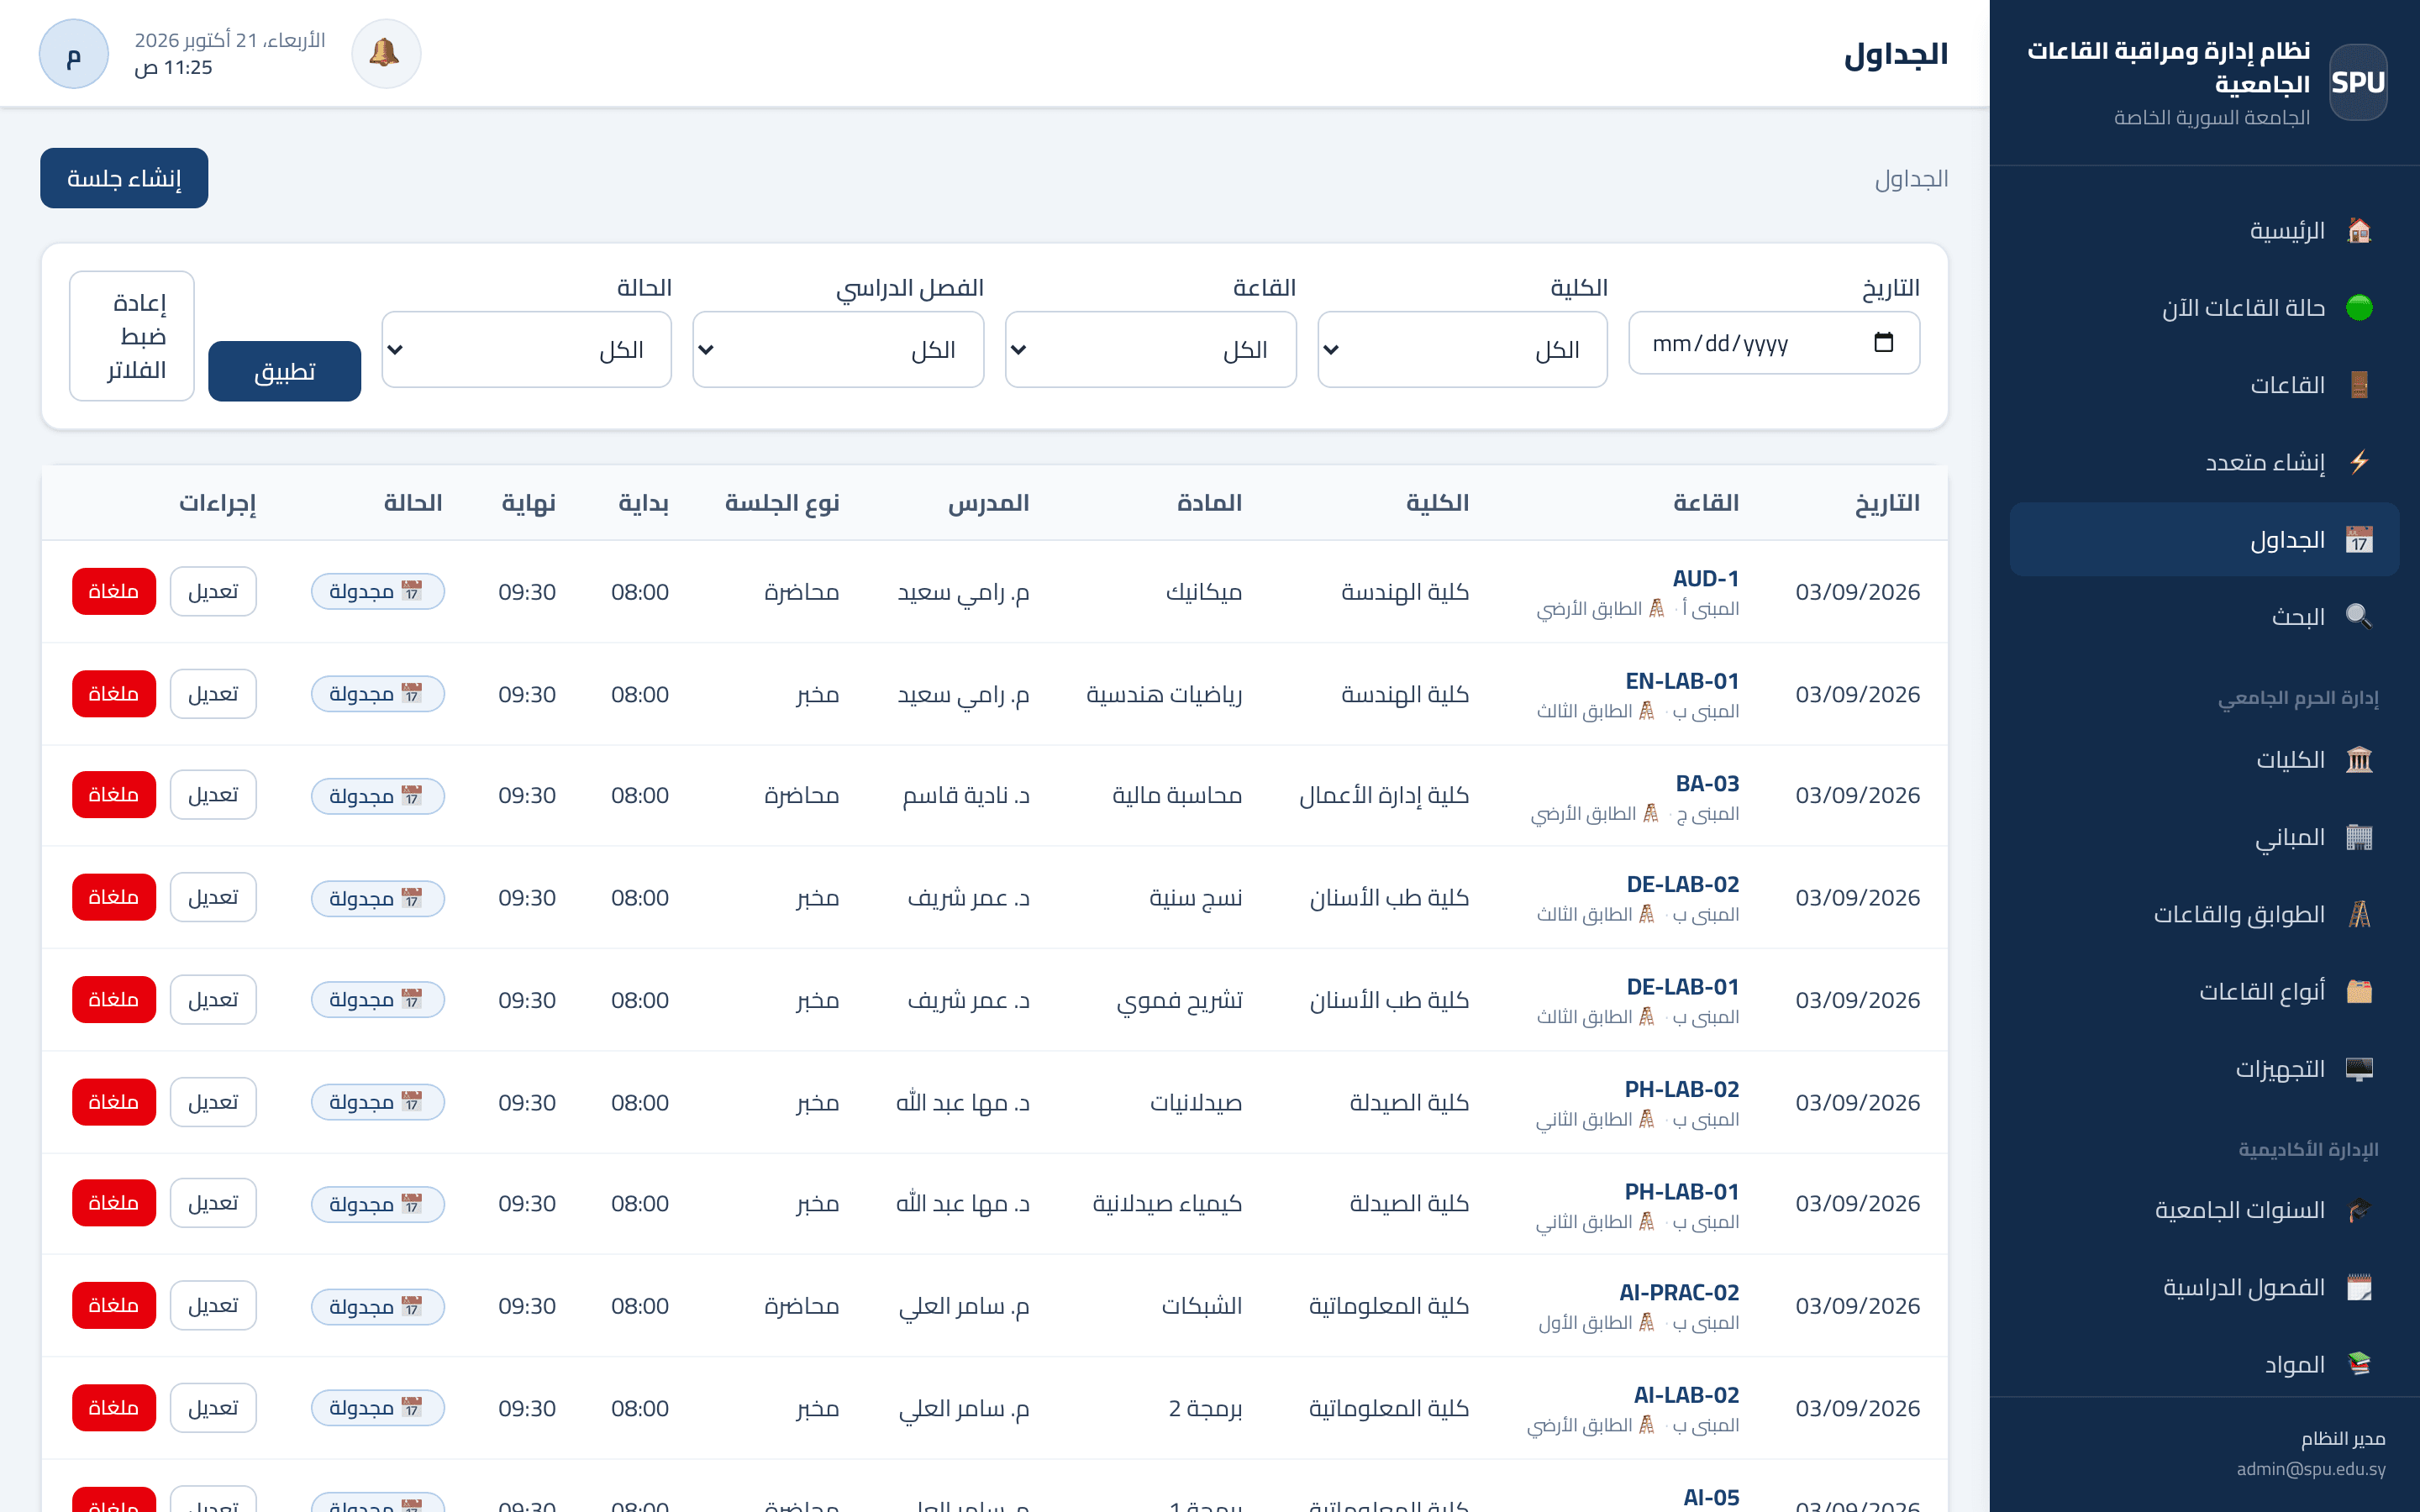Viewport: 2420px width, 1512px height.
Task: Click the door icon for القاعات
Action: (2359, 385)
